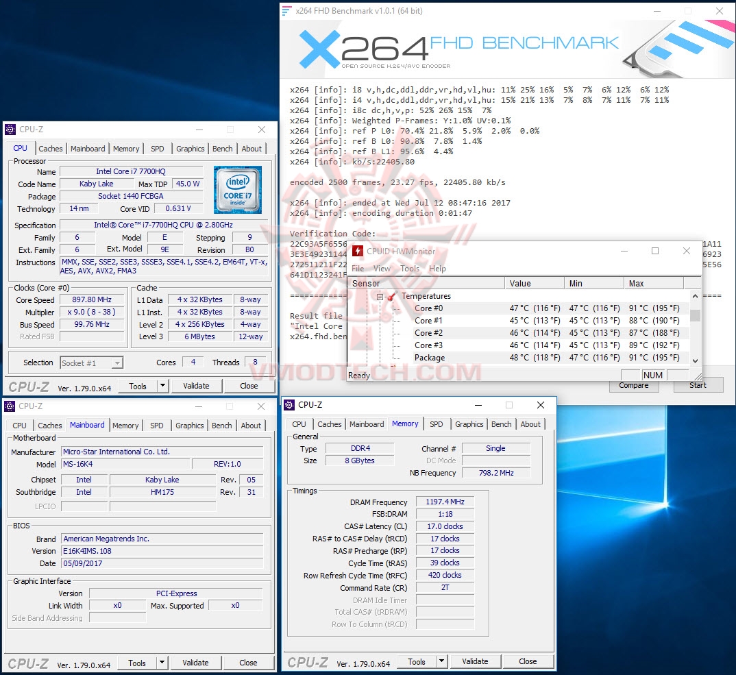Switch to the CPU tab in the Mainboard window
Image resolution: width=736 pixels, height=675 pixels.
[x=19, y=426]
